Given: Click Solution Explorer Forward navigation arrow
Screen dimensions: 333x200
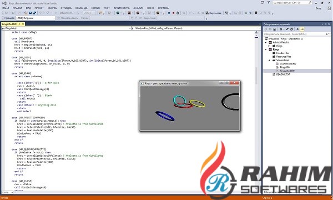Looking at the screenshot, I should (270, 29).
